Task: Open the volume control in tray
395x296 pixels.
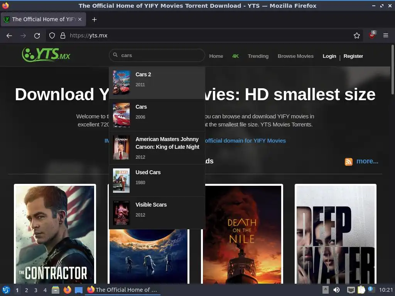Action: click(336, 290)
